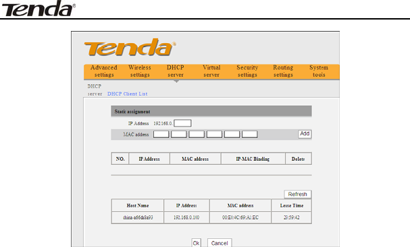
Task: Open the DHCP Client List link
Action: (x=128, y=94)
